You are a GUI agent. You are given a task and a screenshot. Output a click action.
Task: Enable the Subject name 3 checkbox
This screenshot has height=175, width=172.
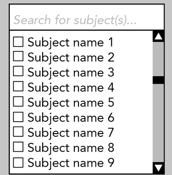(18, 71)
